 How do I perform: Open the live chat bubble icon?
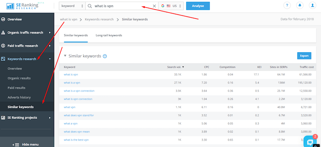tap(310, 142)
